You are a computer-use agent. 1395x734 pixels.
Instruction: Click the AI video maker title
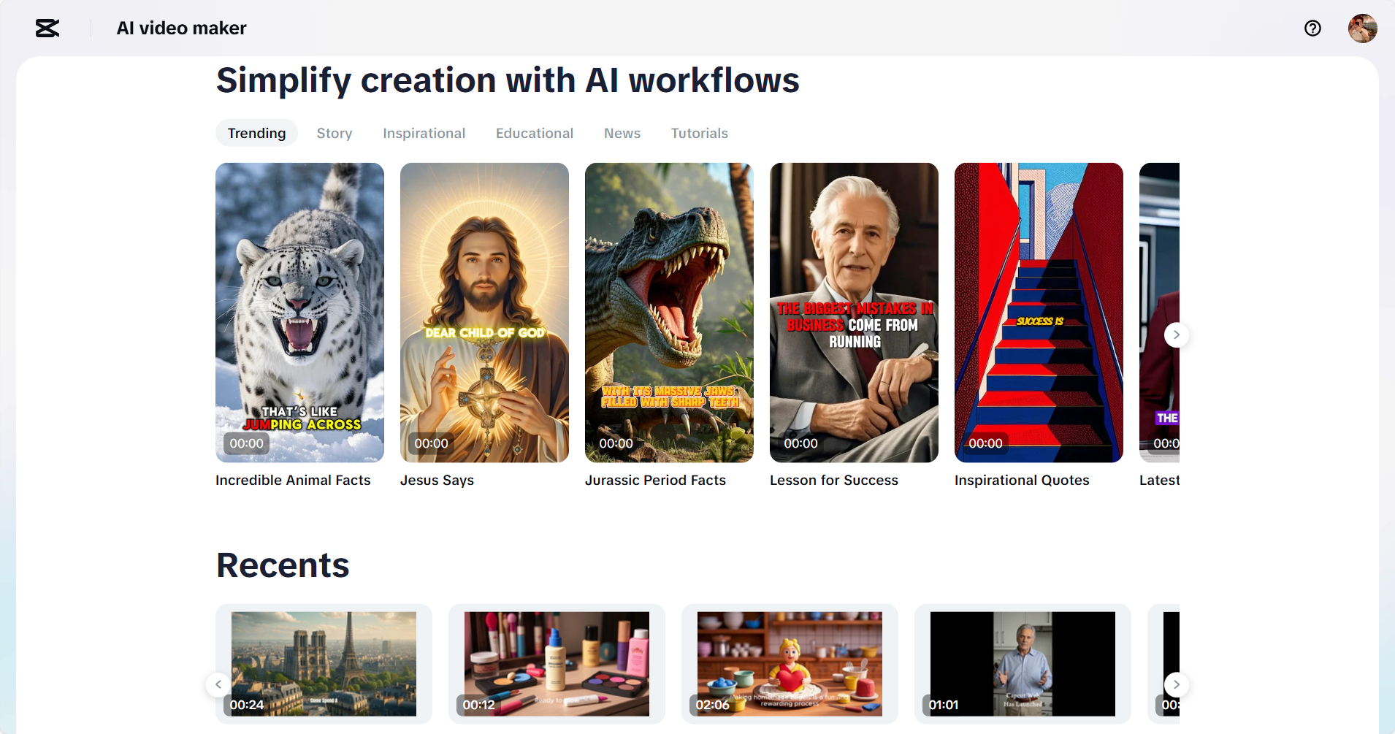181,28
